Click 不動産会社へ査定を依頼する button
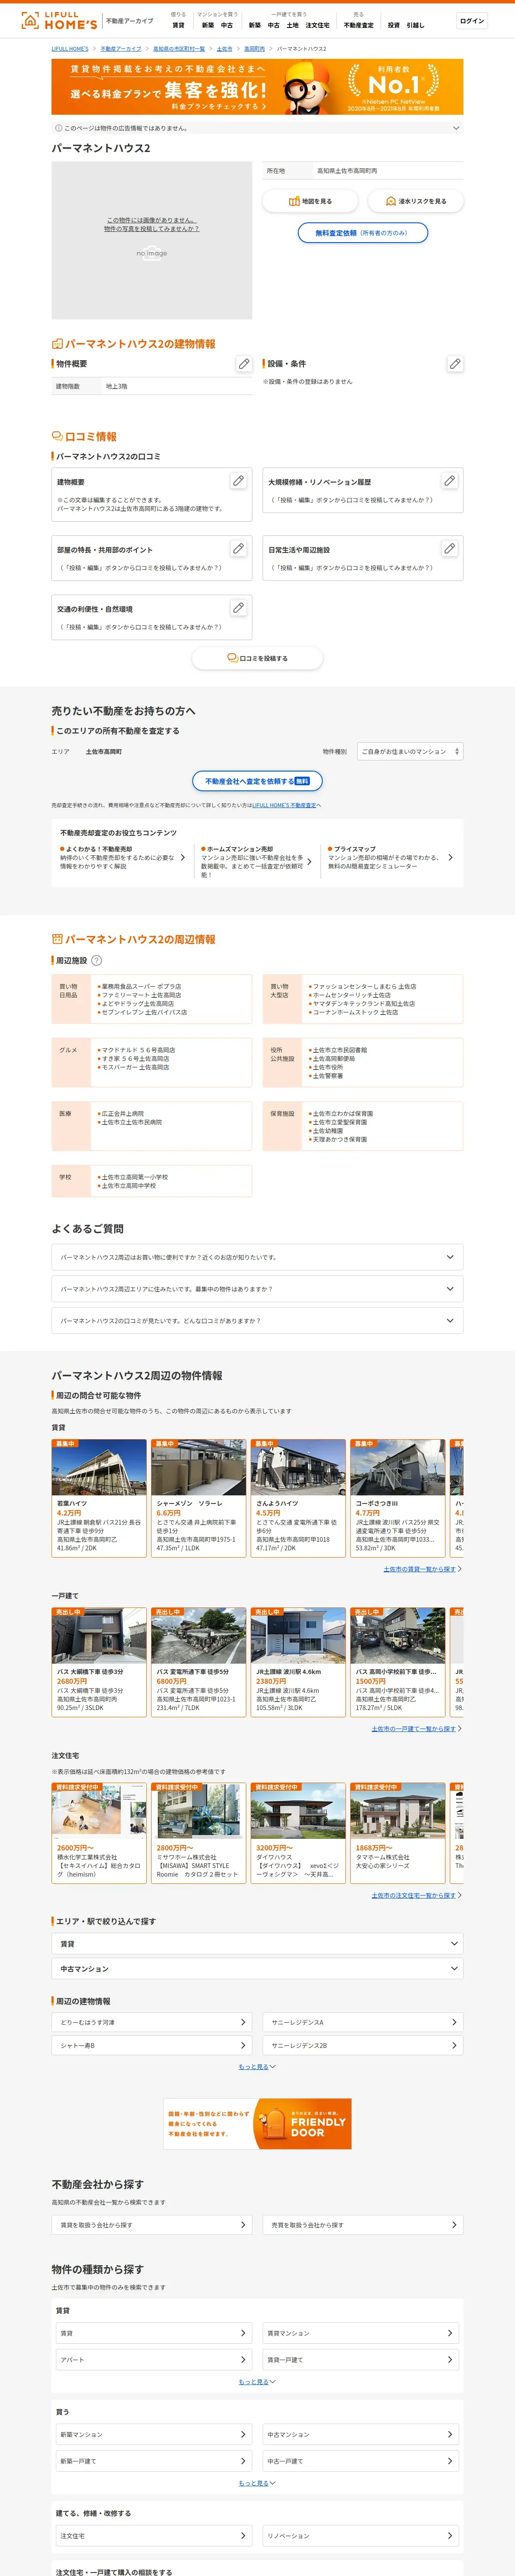This screenshot has width=515, height=2576. (x=257, y=781)
